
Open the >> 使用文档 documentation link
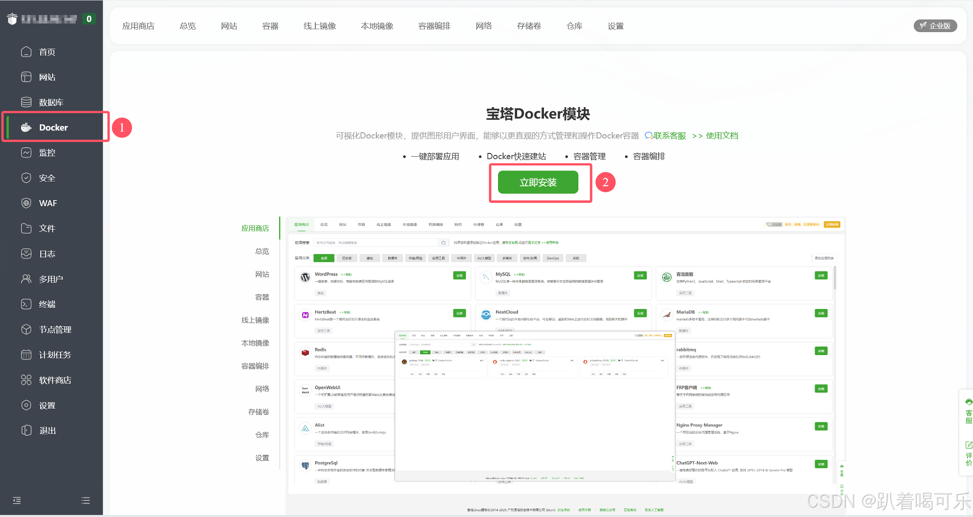pyautogui.click(x=715, y=136)
